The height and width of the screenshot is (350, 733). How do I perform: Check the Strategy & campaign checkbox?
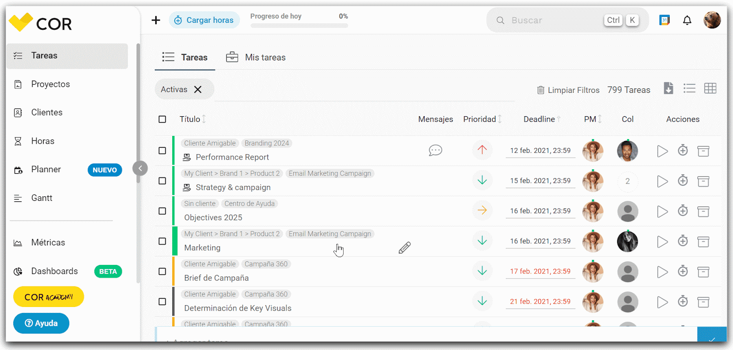162,181
